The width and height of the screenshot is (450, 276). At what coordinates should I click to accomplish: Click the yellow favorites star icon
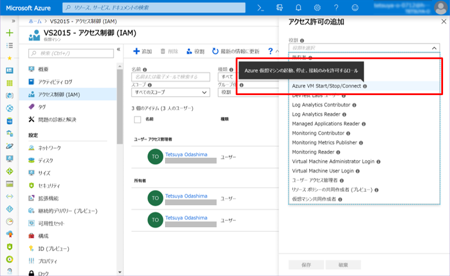9,58
